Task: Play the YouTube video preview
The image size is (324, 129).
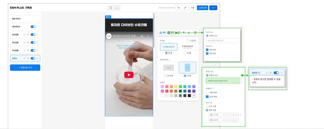Action: 129,75
